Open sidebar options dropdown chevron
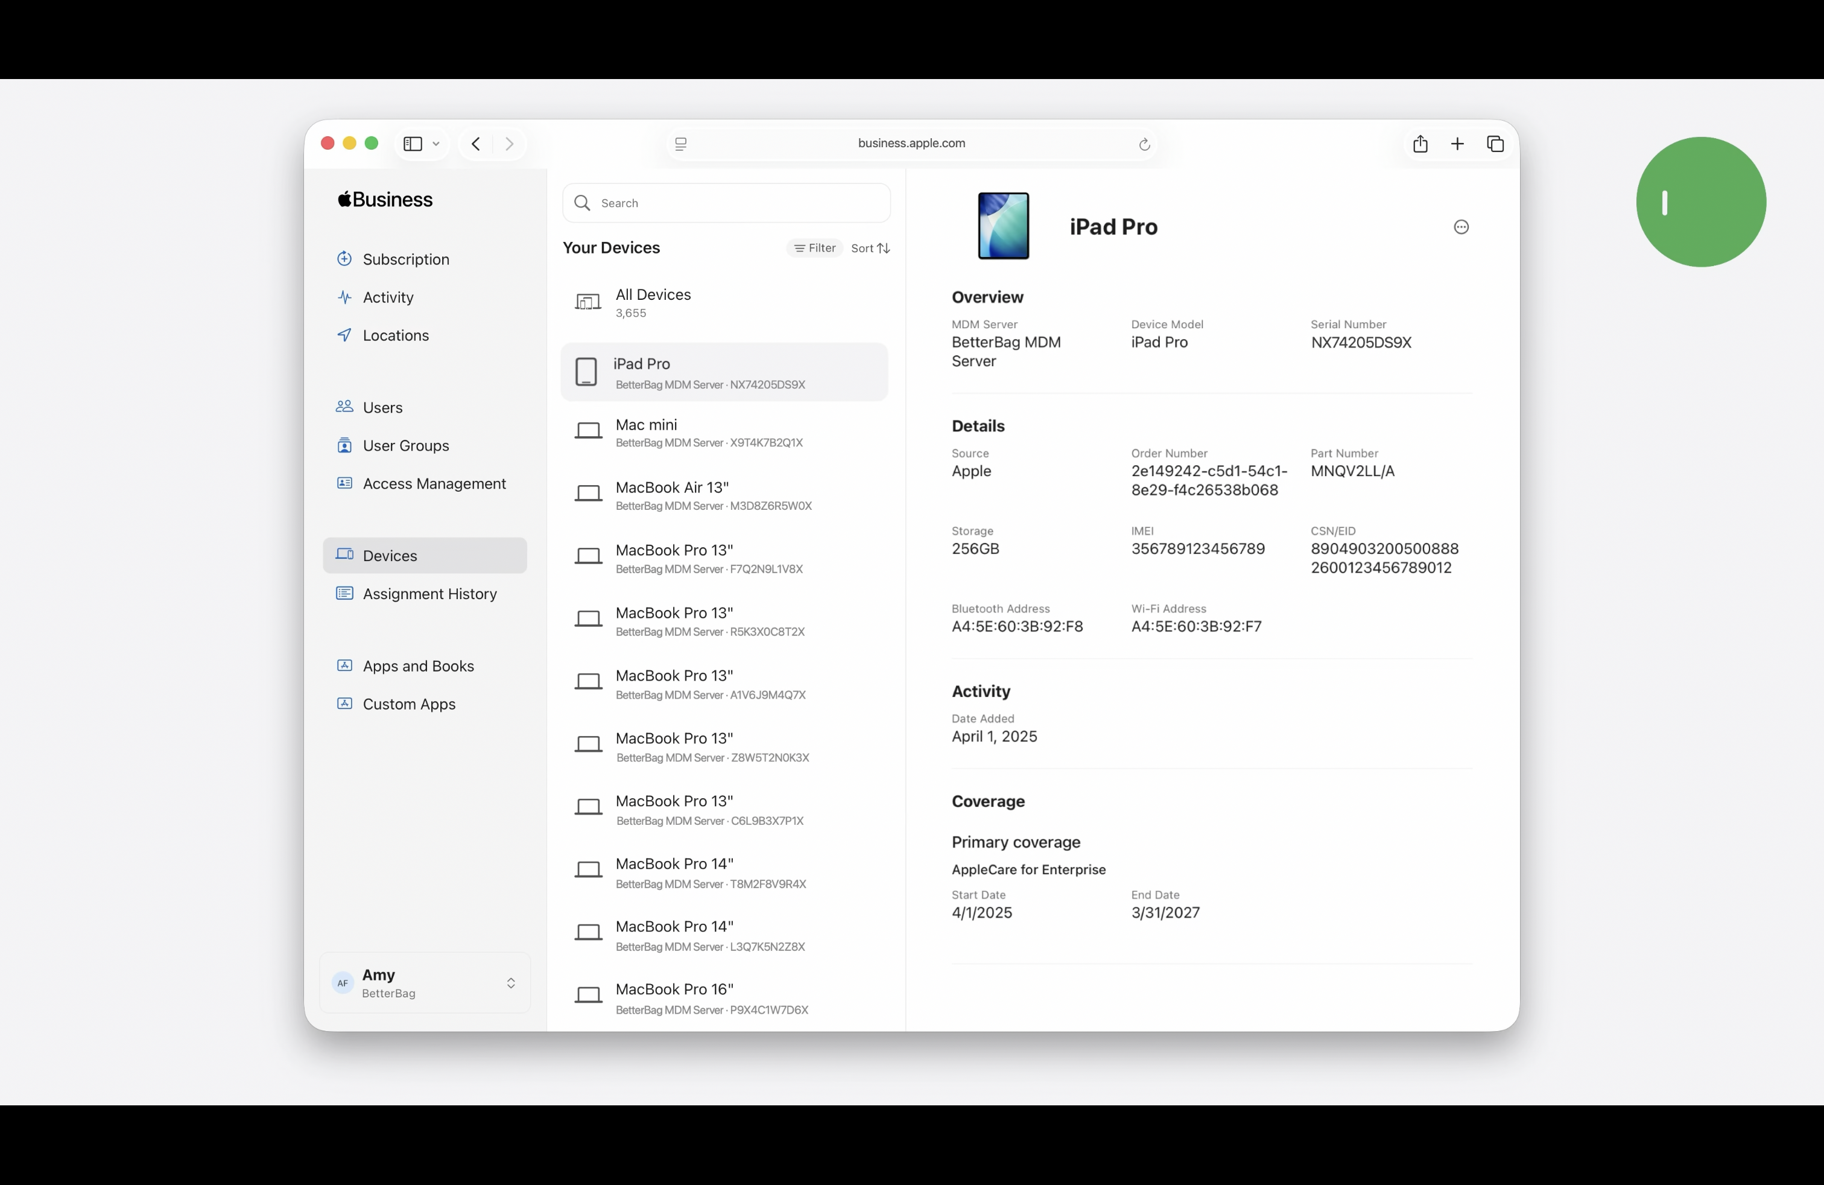 tap(436, 144)
